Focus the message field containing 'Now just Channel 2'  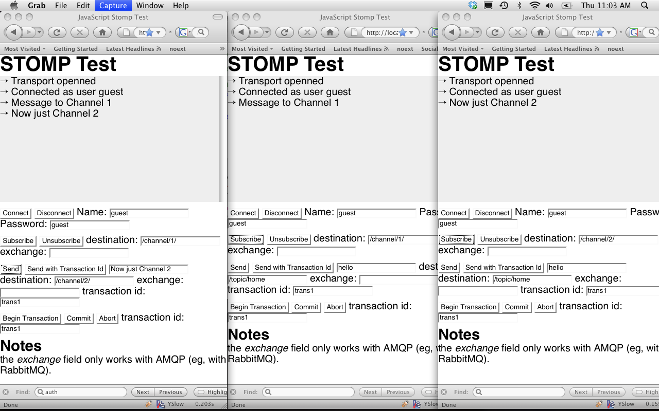pos(148,269)
